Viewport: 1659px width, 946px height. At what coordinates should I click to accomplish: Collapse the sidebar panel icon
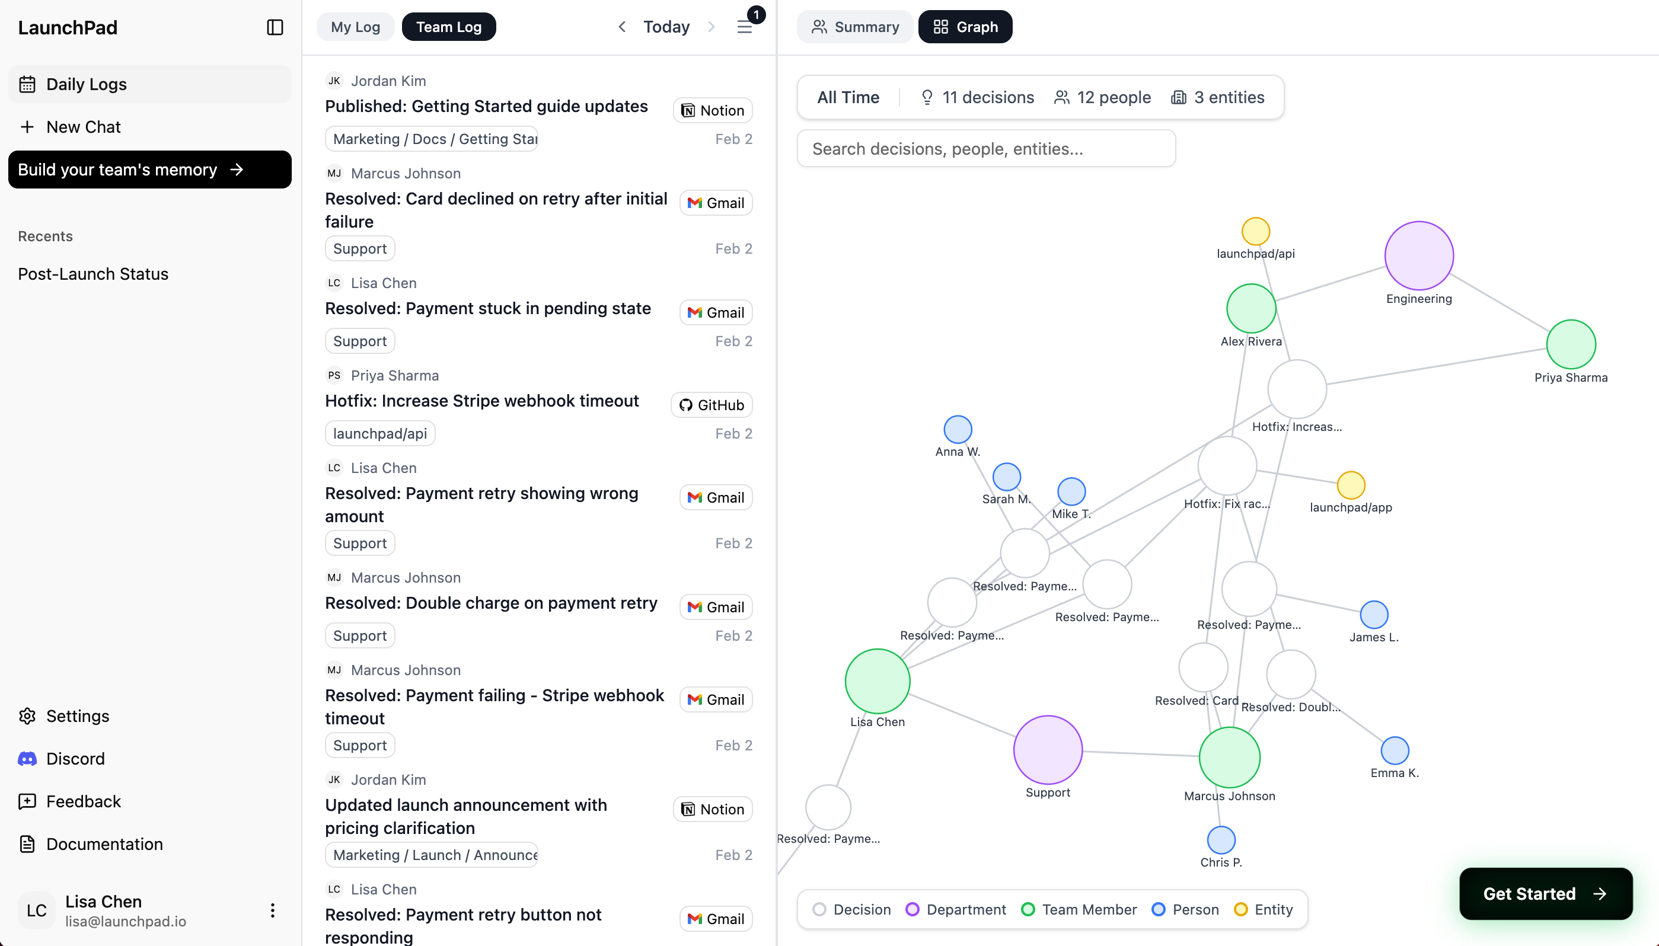[x=275, y=27]
